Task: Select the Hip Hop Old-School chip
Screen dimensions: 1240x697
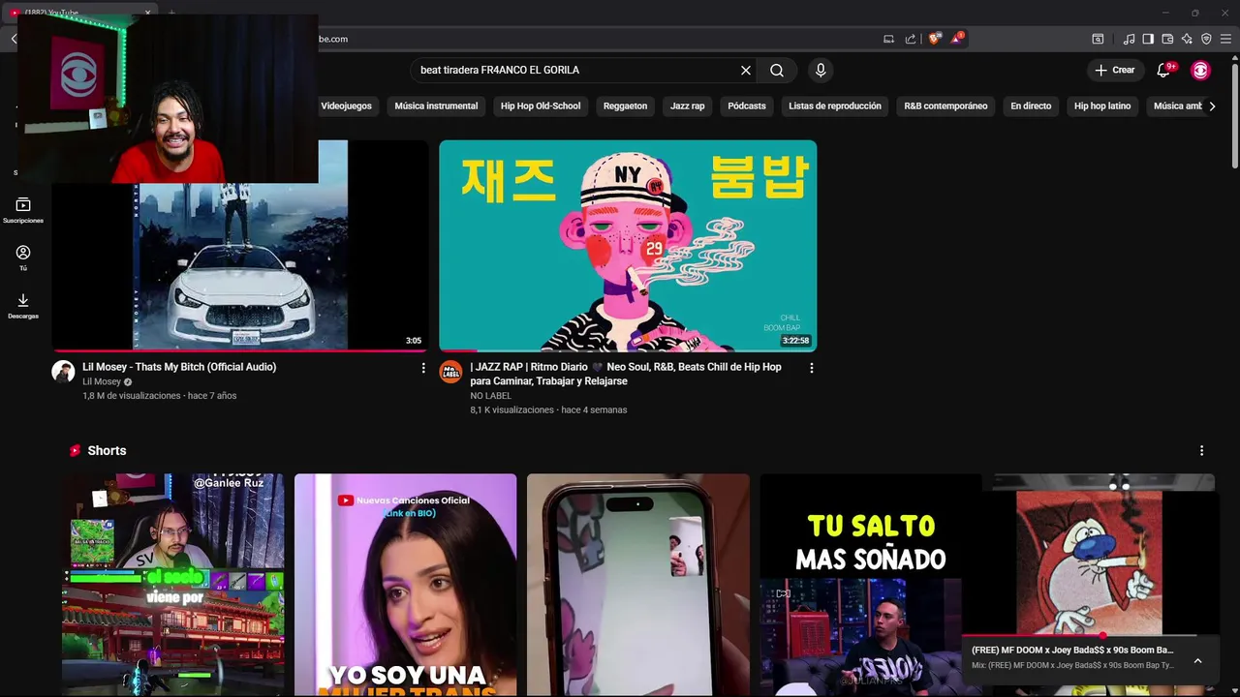Action: click(x=541, y=106)
